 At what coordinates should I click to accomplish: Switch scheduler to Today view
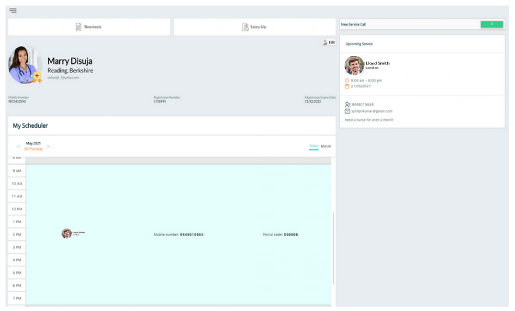[x=314, y=146]
